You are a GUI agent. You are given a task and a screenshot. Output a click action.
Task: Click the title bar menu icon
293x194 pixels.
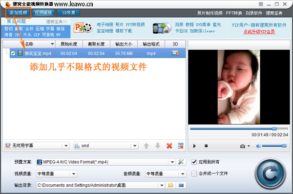261,4
